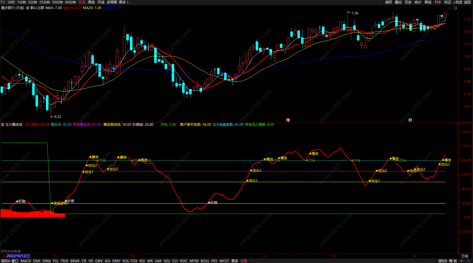
Task: Expand the 更多 periods menu
Action: tap(123, 2)
